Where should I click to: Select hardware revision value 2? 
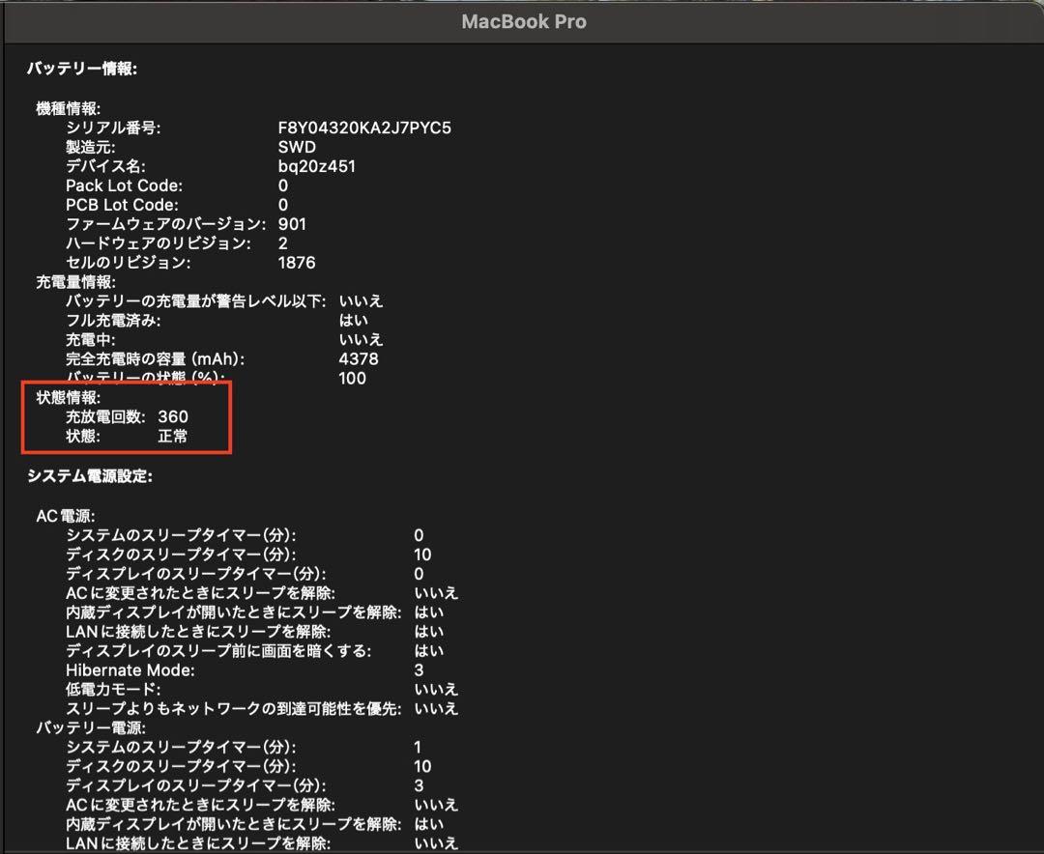pyautogui.click(x=283, y=243)
